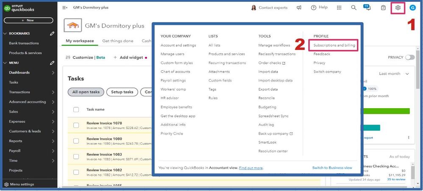Expand the Transactions submenu arrow
The width and height of the screenshot is (423, 191).
[x=53, y=92]
